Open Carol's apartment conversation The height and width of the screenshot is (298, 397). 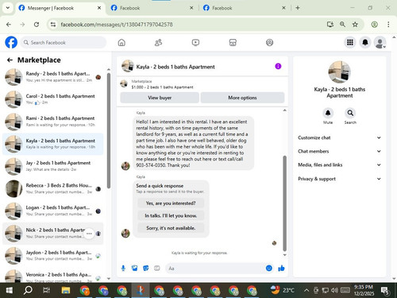(x=53, y=99)
